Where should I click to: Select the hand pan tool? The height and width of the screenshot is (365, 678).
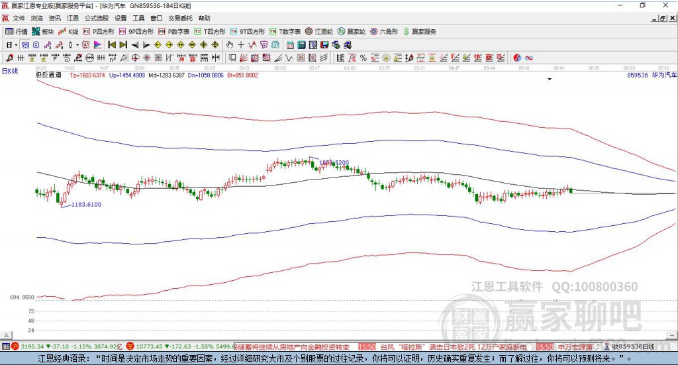[230, 45]
